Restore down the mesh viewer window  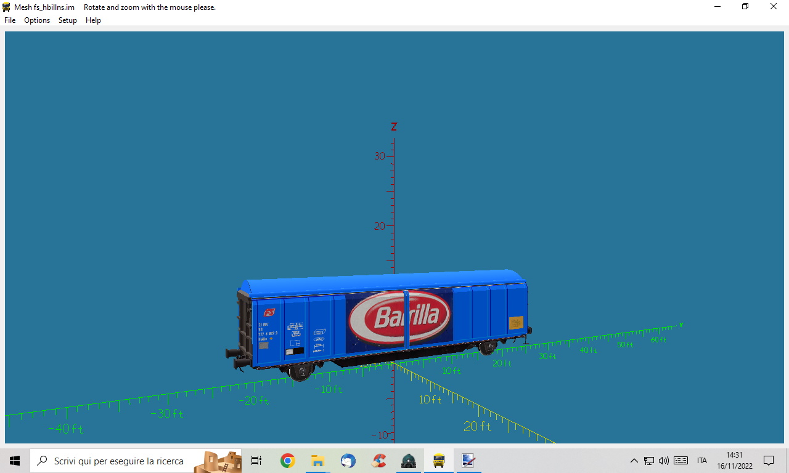[745, 7]
